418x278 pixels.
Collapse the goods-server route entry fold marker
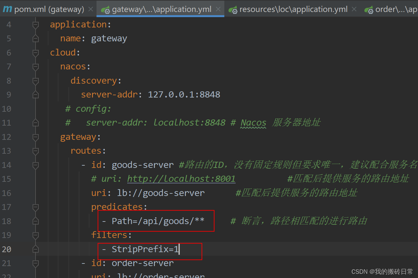(x=36, y=165)
